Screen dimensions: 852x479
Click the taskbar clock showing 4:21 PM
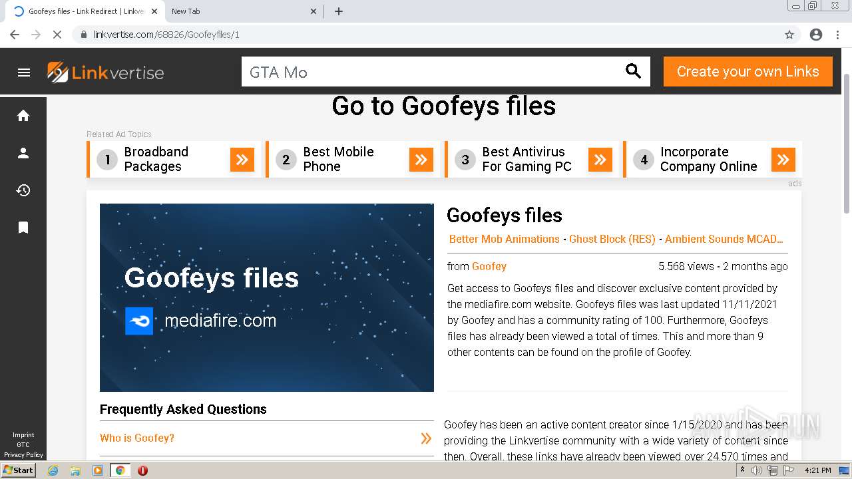pos(817,470)
